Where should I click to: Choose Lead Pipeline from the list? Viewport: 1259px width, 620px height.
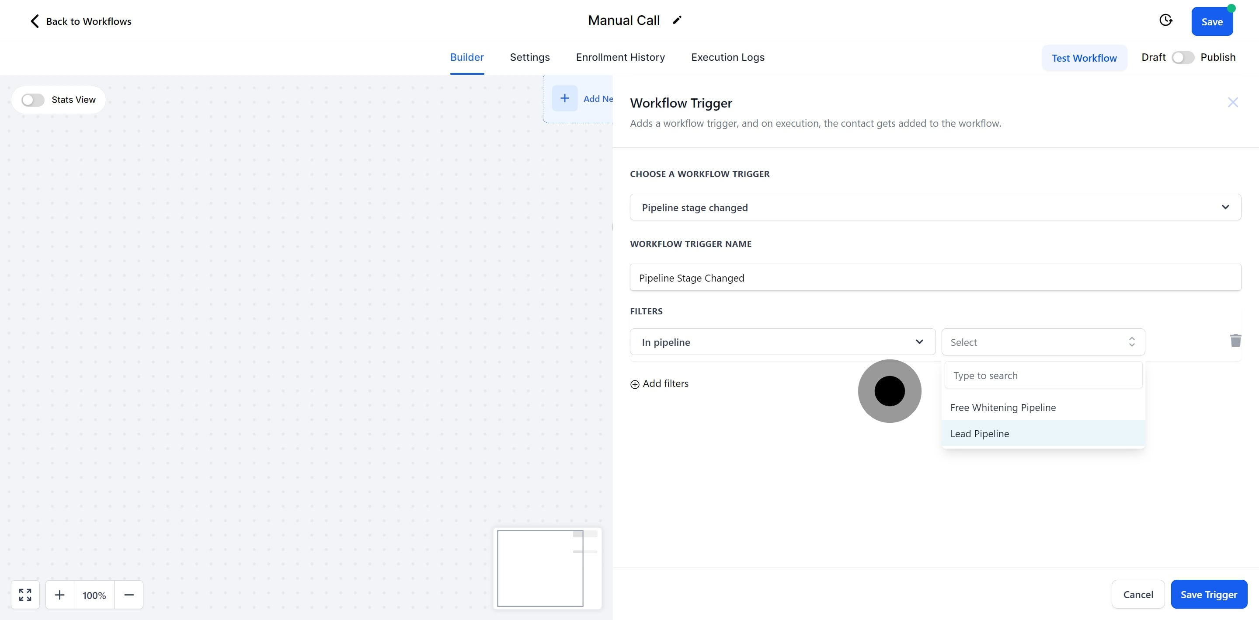(x=980, y=434)
